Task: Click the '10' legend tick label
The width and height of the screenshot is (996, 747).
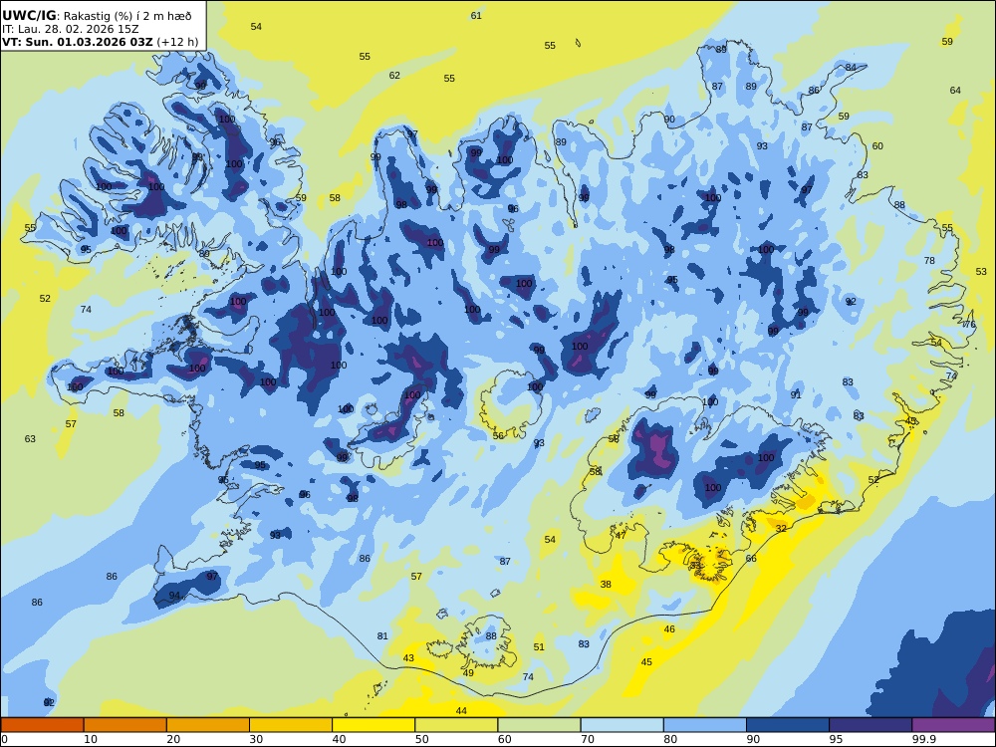Action: coord(91,739)
